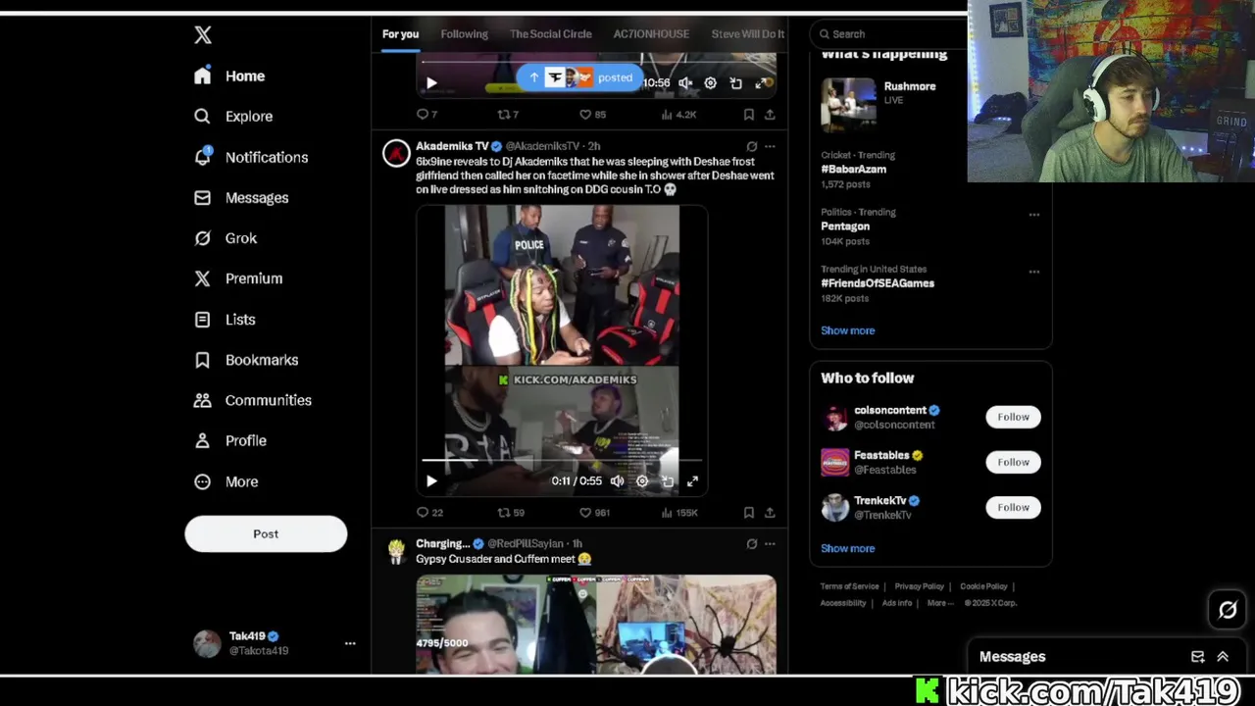Open more options for Pentagon trend
Viewport: 1255px width, 706px height.
pyautogui.click(x=1033, y=215)
